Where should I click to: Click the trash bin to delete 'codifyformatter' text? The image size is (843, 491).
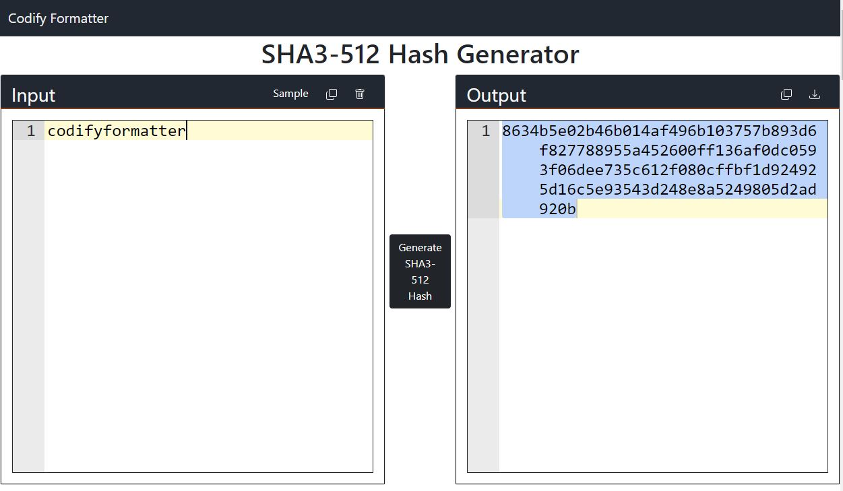[360, 94]
